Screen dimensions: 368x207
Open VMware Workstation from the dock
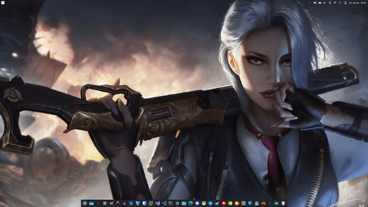(151, 203)
